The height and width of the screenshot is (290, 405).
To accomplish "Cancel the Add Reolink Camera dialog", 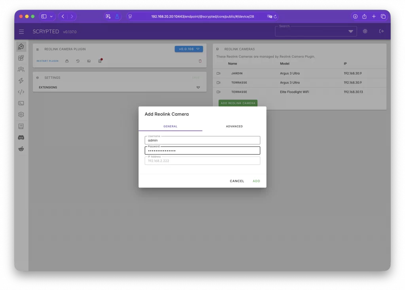I will [x=237, y=181].
